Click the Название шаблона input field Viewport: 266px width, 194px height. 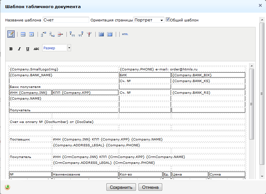66,20
